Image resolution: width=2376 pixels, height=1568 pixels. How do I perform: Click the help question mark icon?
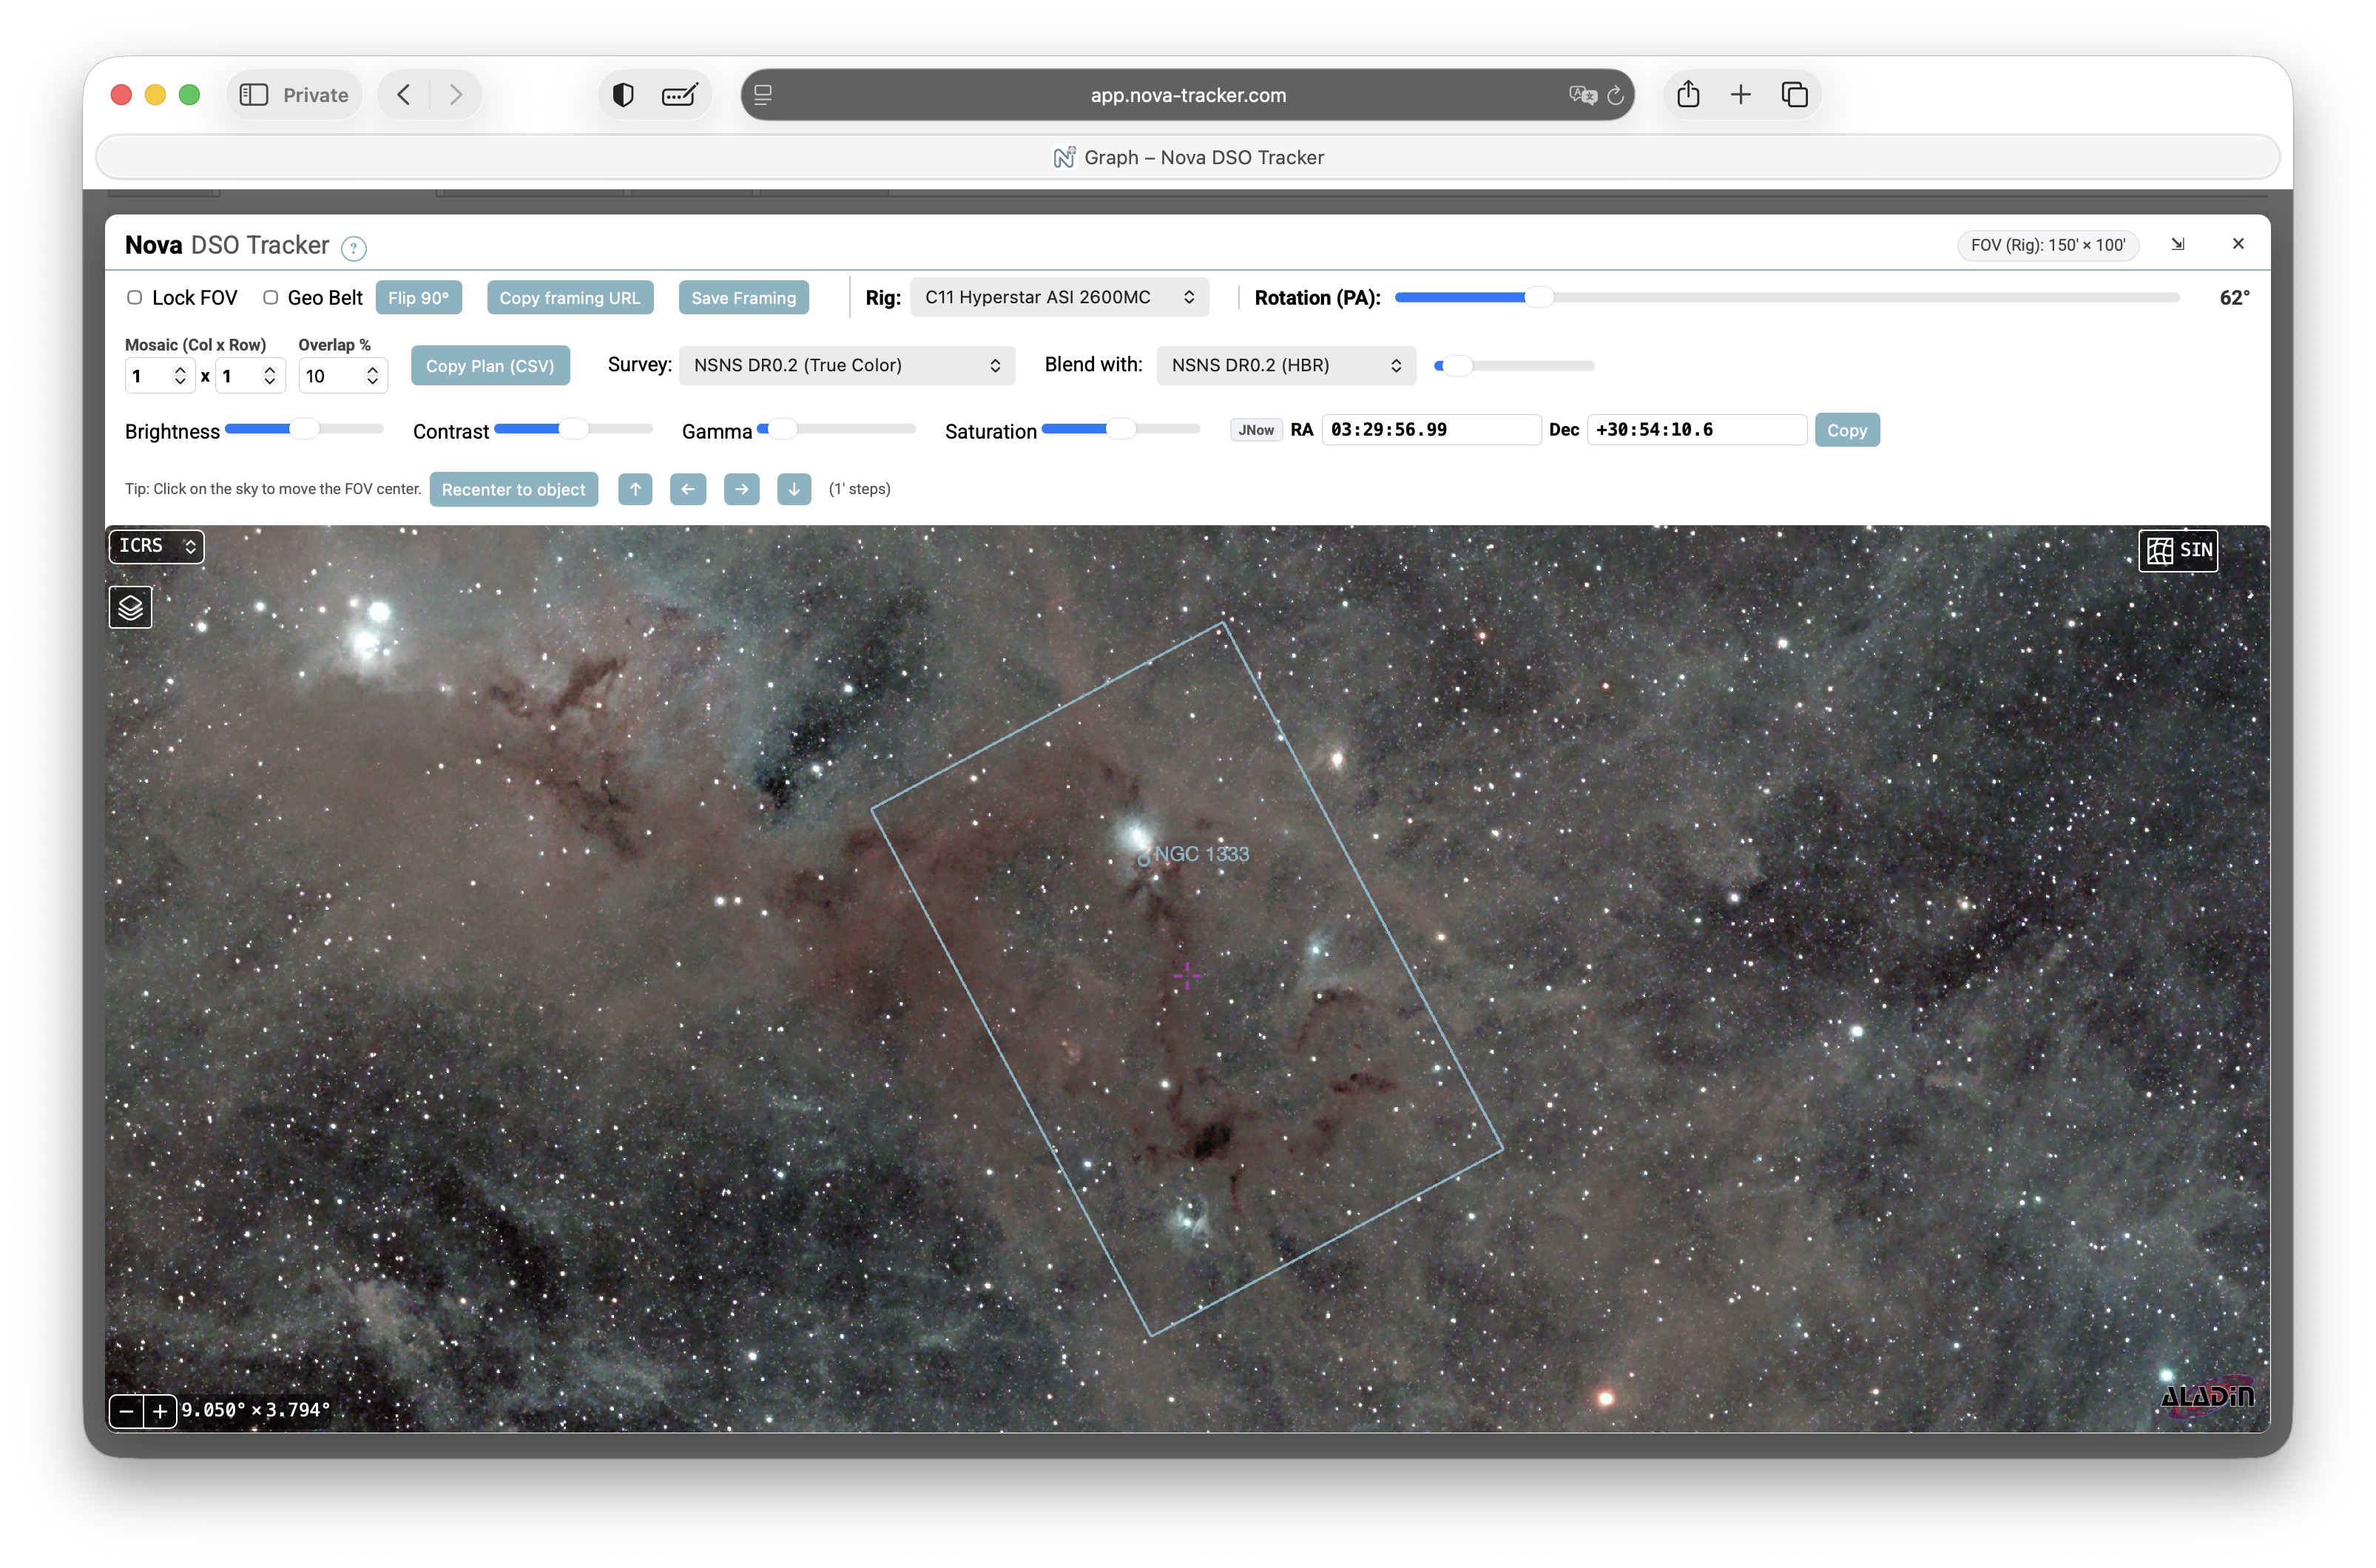(x=353, y=248)
